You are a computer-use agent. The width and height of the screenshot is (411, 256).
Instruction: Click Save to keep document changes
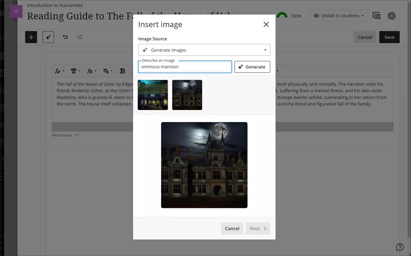tap(389, 37)
